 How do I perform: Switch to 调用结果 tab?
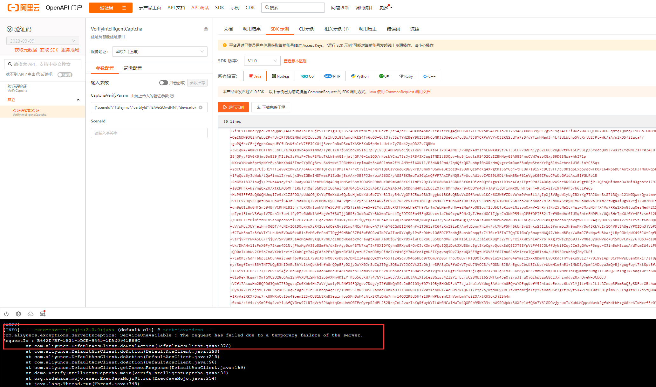pos(252,29)
